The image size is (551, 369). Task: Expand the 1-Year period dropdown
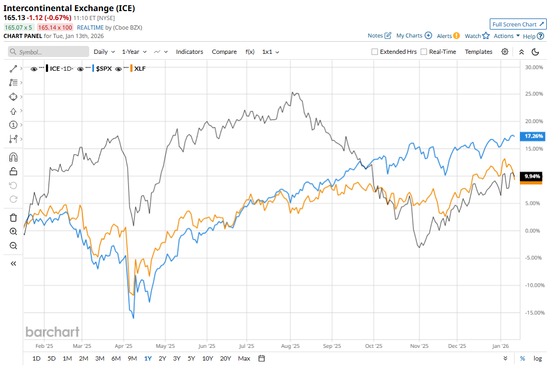pyautogui.click(x=134, y=52)
